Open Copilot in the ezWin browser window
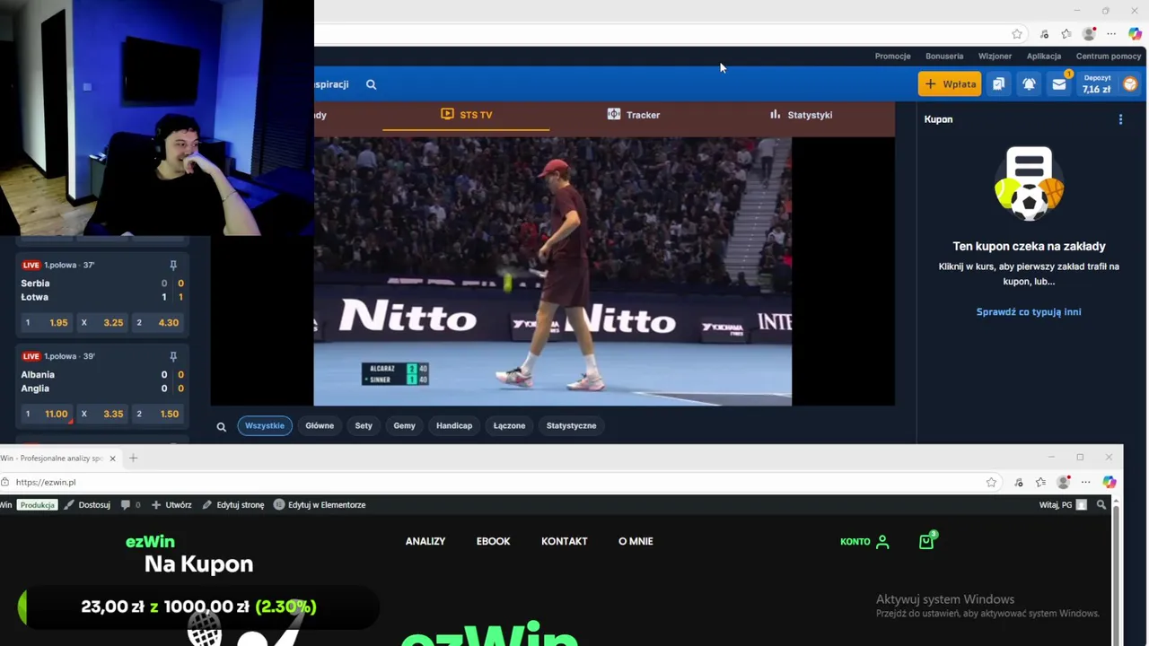1149x646 pixels. click(1110, 483)
